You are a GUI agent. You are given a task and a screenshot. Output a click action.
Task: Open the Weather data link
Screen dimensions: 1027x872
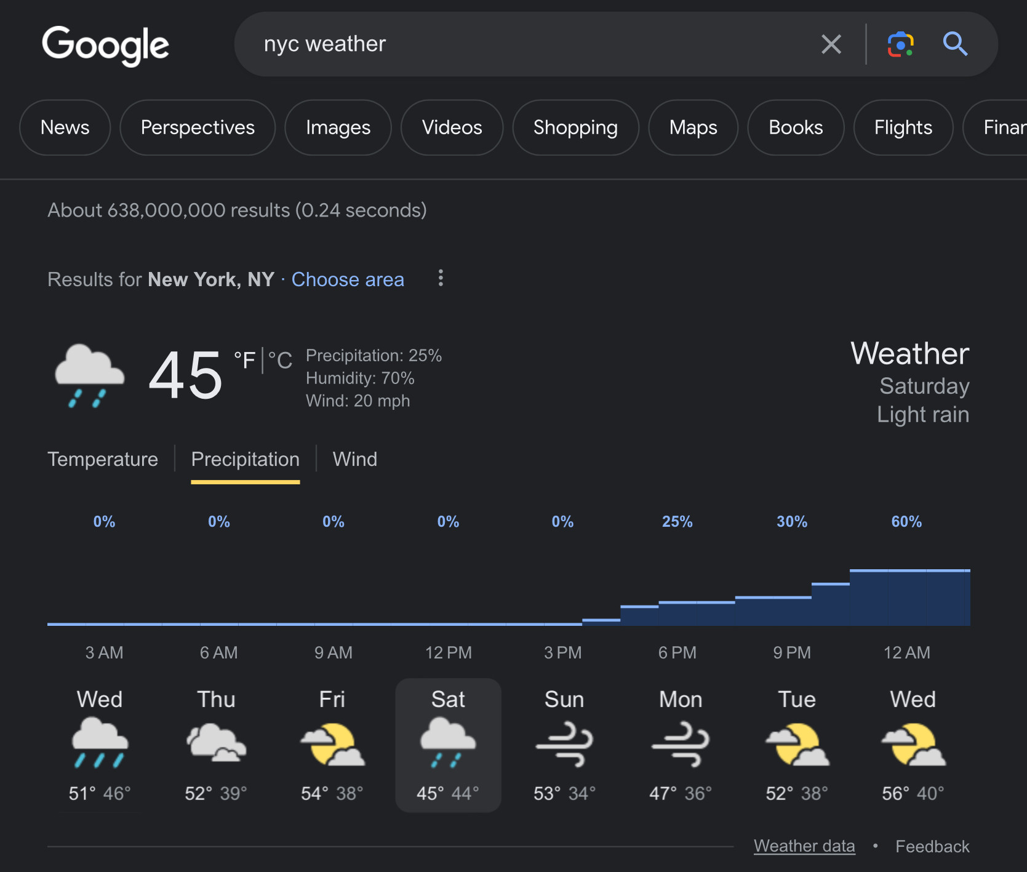coord(804,846)
